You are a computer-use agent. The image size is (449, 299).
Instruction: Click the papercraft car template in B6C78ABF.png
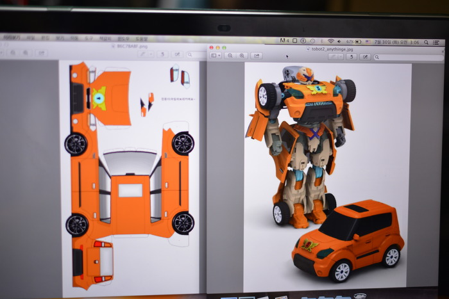point(130,175)
